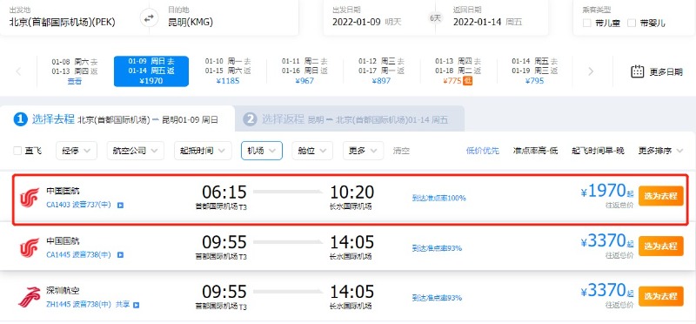Check the 带婴儿 passenger option
Screen dimensions: 696x324
pyautogui.click(x=632, y=24)
